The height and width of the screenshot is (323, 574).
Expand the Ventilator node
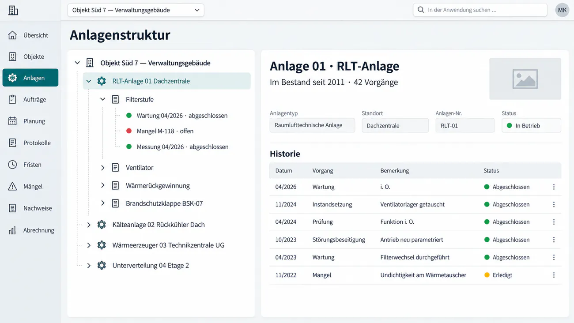pyautogui.click(x=102, y=168)
